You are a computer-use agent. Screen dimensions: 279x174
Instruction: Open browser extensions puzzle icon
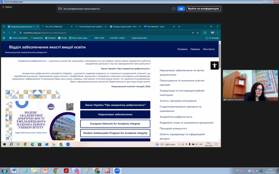pos(205,33)
